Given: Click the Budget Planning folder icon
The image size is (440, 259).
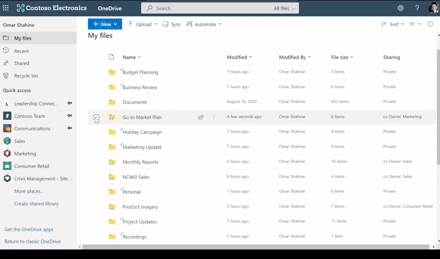Looking at the screenshot, I should click(112, 72).
